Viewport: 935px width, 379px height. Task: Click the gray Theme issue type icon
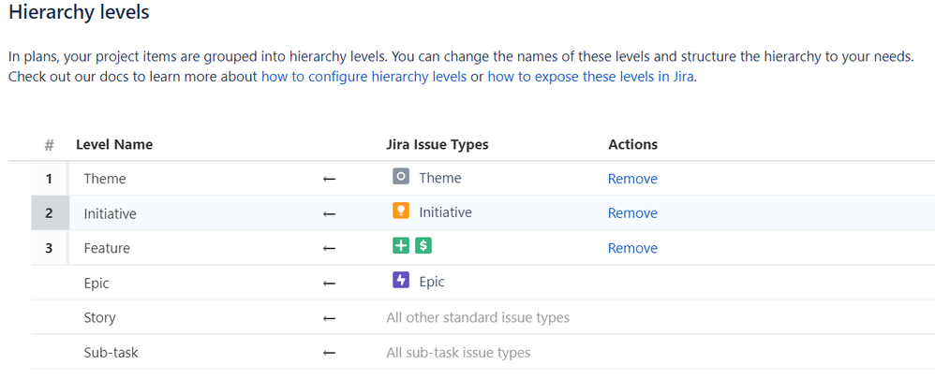pos(401,177)
